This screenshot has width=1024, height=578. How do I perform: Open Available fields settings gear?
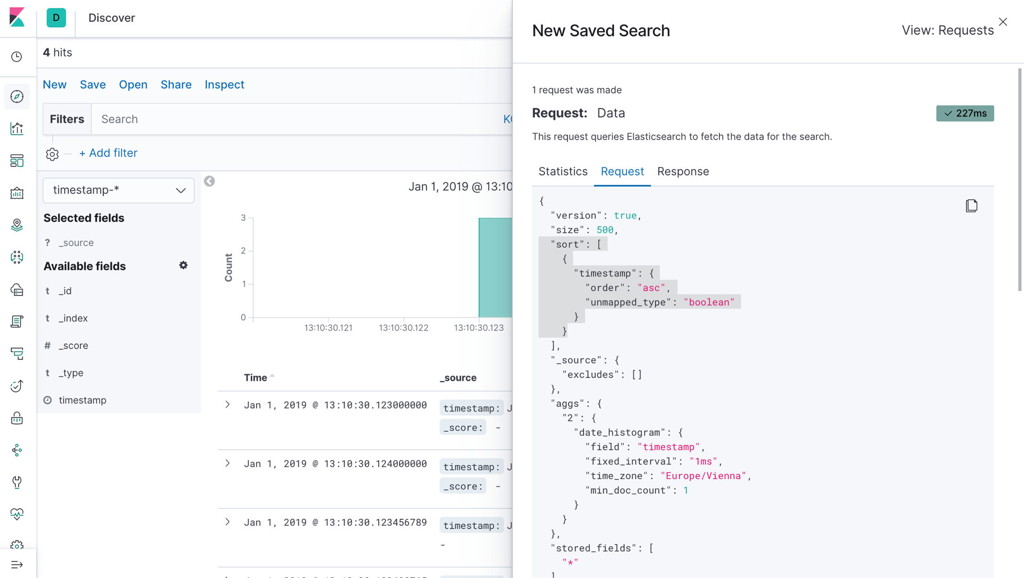click(183, 266)
